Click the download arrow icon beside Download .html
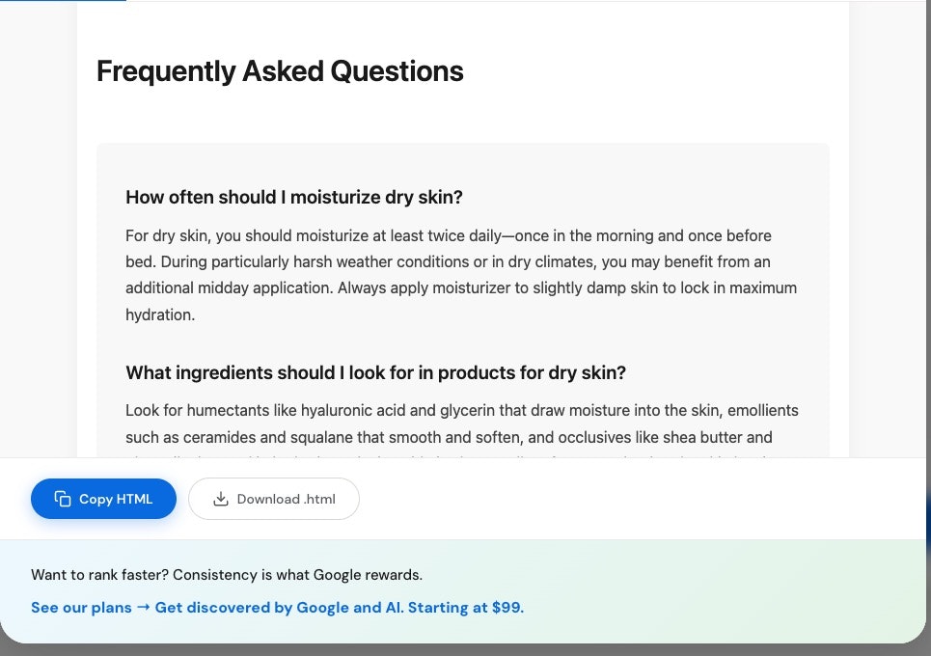931x656 pixels. pyautogui.click(x=220, y=499)
